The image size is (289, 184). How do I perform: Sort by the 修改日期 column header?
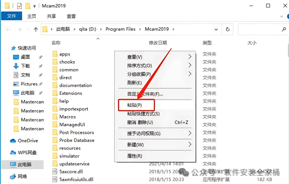pyautogui.click(x=158, y=43)
